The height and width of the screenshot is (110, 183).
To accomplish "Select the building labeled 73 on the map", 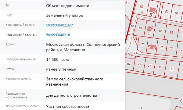I will click(x=153, y=47).
